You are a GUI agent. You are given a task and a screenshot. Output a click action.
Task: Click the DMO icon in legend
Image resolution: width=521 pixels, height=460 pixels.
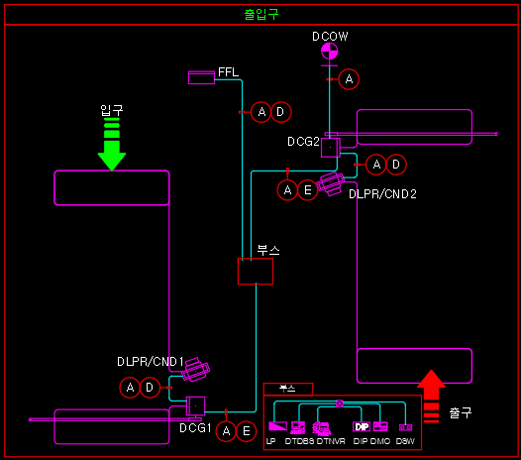pos(380,426)
